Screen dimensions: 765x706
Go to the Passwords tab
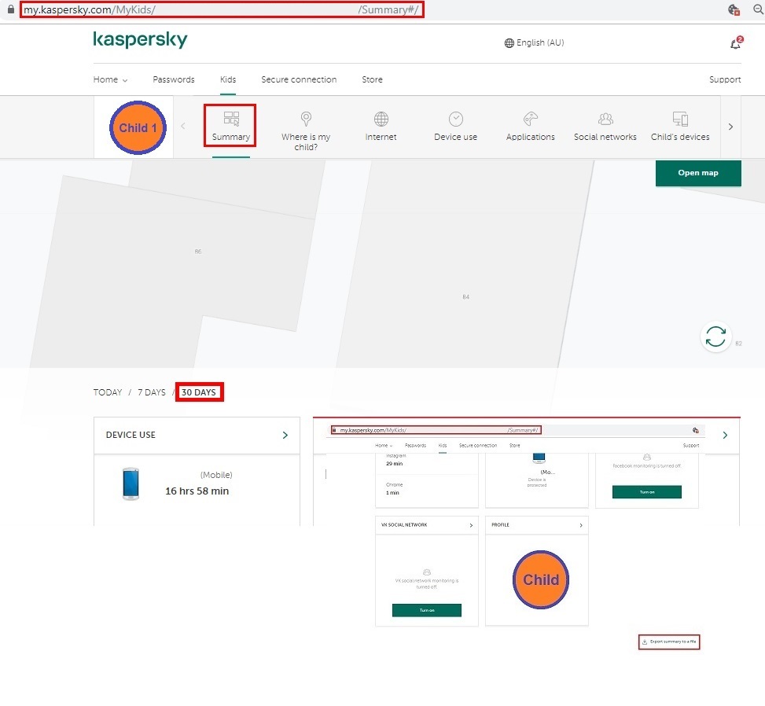tap(174, 79)
